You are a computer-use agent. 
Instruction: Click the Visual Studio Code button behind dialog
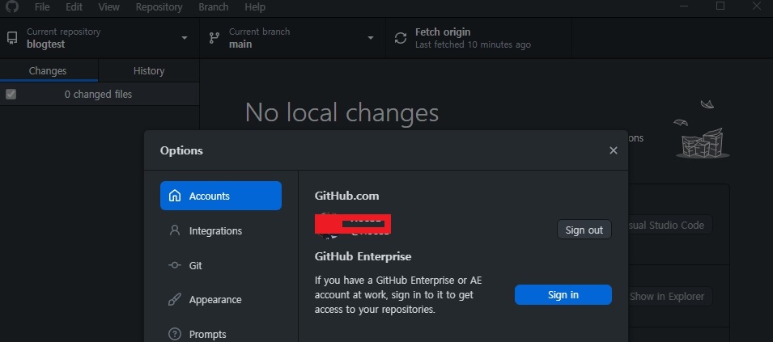pyautogui.click(x=670, y=225)
